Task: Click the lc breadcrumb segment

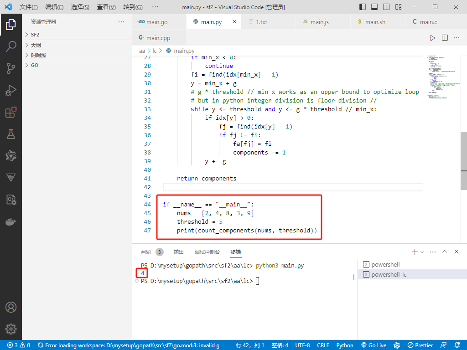Action: pyautogui.click(x=155, y=51)
